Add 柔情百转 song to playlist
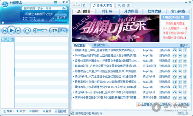This screenshot has width=193, height=116. [180, 87]
